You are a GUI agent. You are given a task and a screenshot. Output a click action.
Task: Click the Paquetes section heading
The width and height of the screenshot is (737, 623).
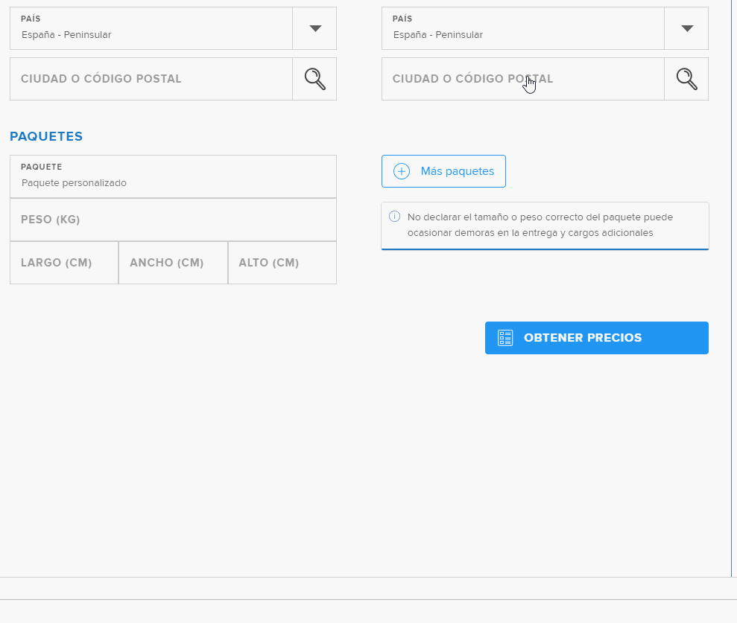click(x=46, y=137)
